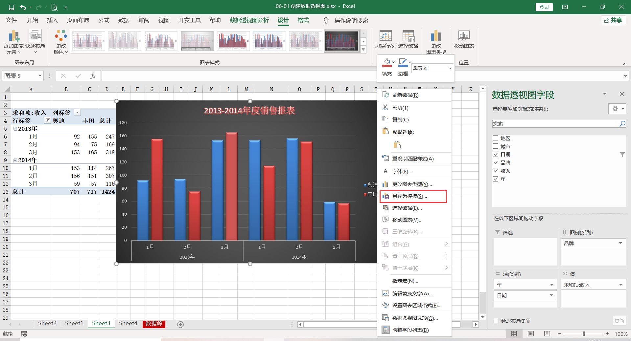Click Select Data ribbon icon
The height and width of the screenshot is (341, 631).
tap(408, 36)
